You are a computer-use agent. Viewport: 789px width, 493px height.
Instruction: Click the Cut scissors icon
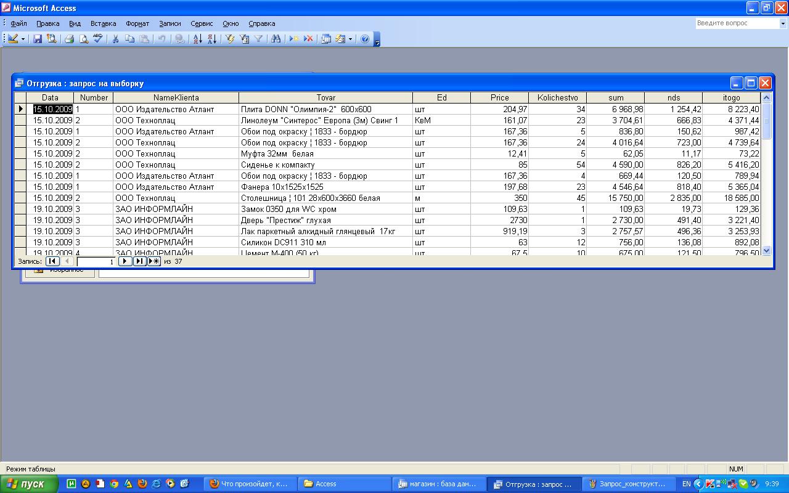click(115, 38)
